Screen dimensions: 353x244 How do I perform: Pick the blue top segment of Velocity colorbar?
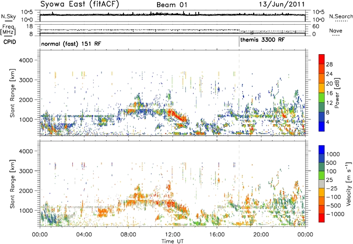322,149
